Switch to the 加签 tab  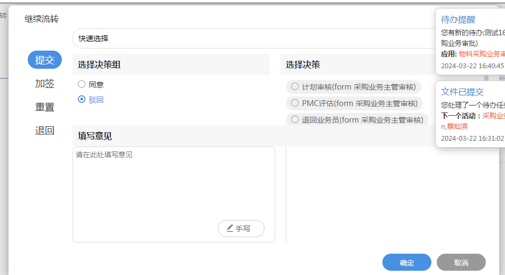[x=44, y=84]
